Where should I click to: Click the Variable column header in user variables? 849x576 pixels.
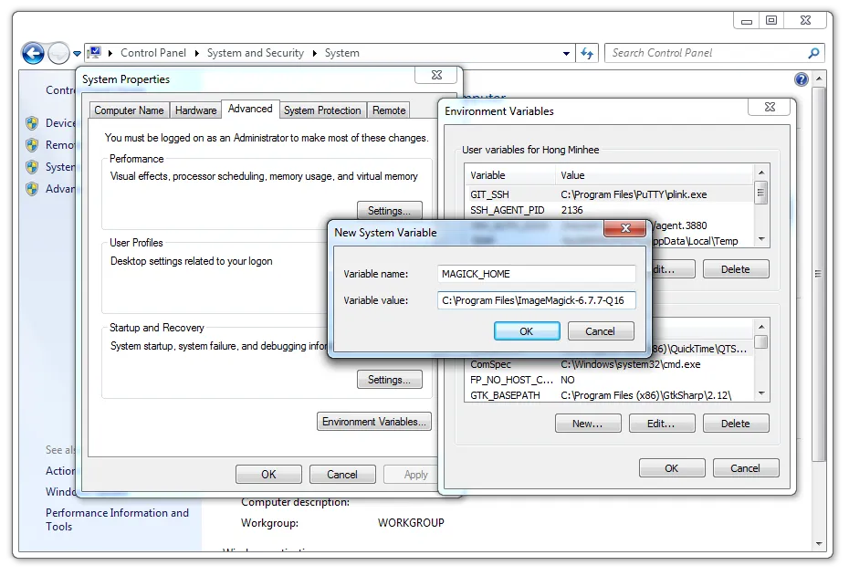point(510,175)
